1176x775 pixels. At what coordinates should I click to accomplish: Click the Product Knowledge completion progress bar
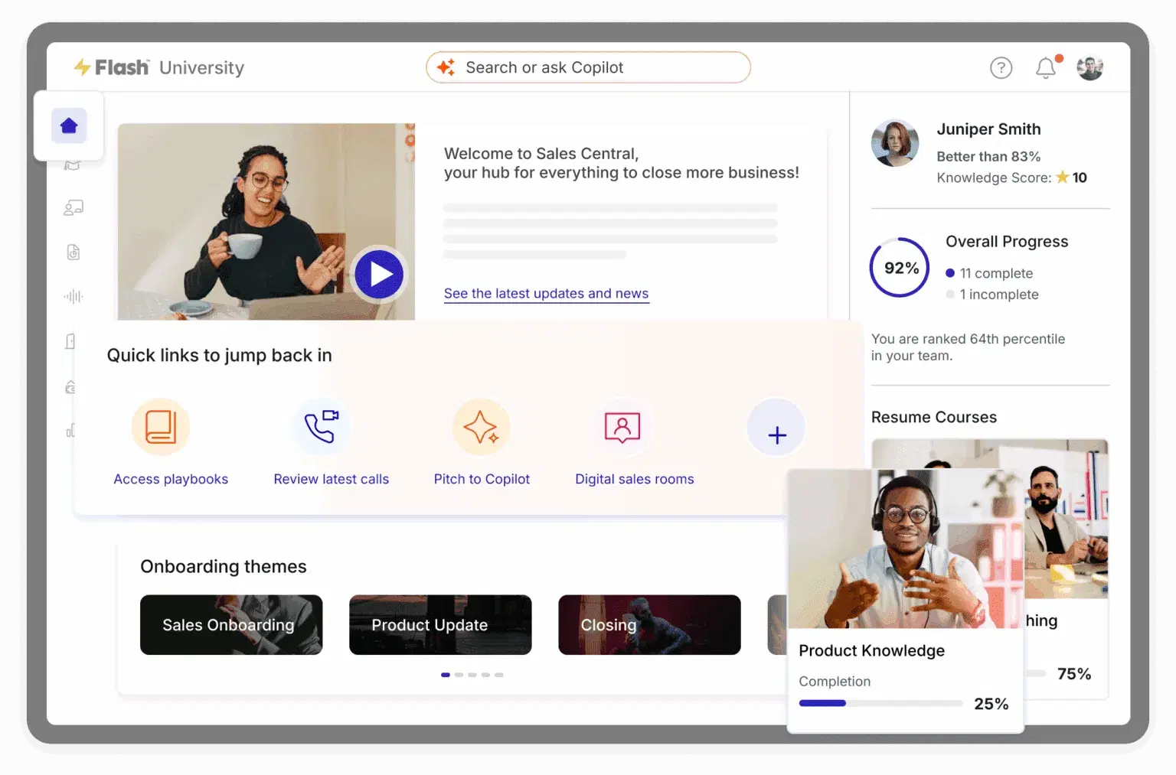(x=880, y=702)
